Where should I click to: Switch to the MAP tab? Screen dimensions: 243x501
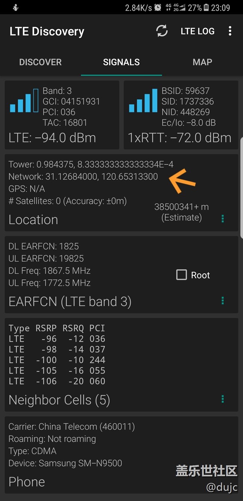click(x=202, y=62)
